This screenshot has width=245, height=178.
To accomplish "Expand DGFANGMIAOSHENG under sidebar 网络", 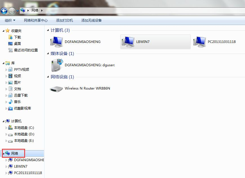I will pyautogui.click(x=6, y=160).
